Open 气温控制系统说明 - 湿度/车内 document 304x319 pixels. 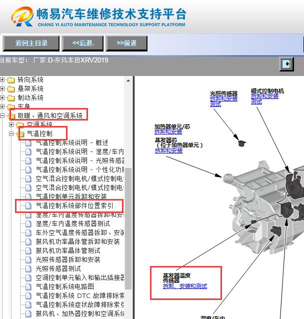tap(79, 151)
